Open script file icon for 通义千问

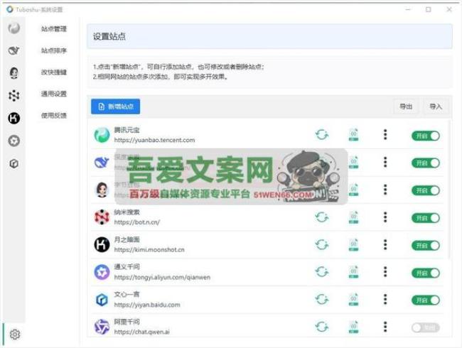pos(353,272)
